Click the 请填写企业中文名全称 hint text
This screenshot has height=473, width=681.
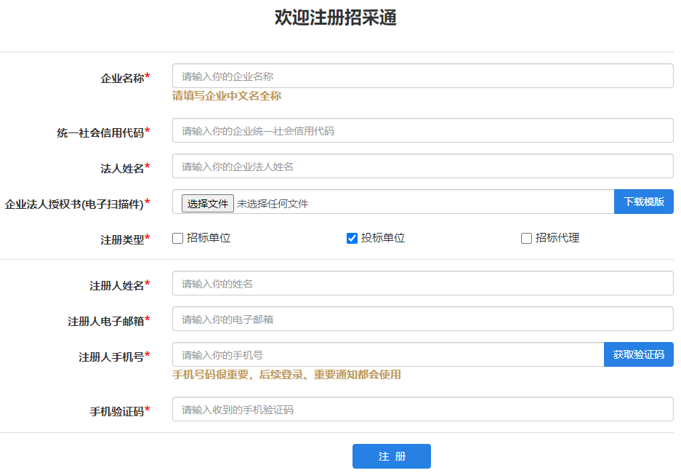227,96
